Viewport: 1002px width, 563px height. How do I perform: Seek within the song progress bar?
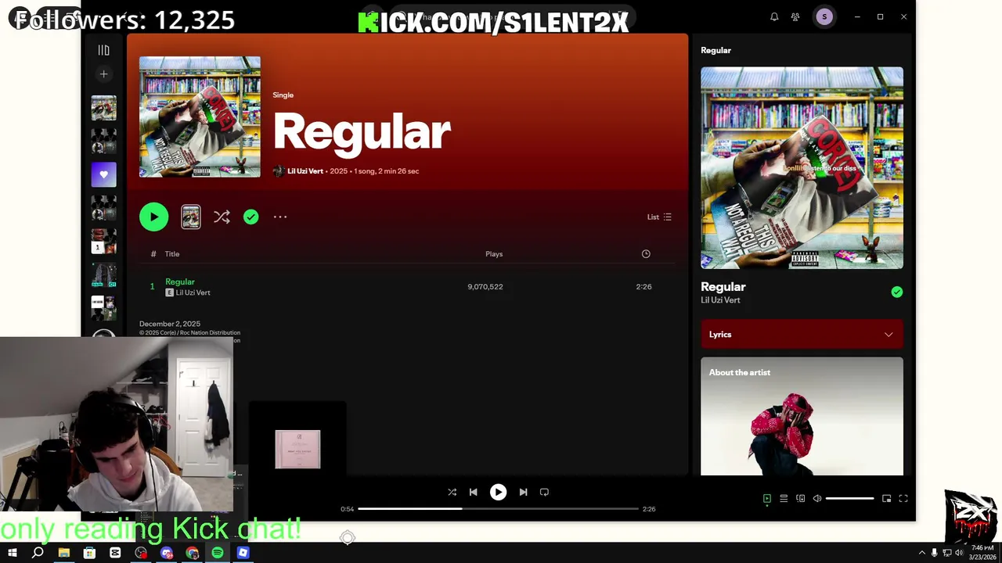[498, 509]
